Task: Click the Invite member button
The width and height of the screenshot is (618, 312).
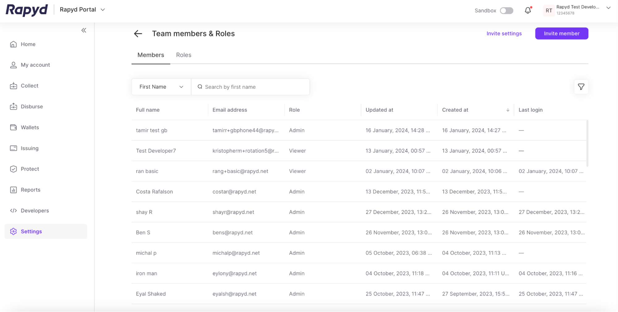Action: coord(561,33)
